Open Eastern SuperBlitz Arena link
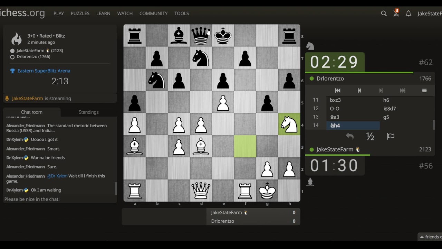Image resolution: width=442 pixels, height=249 pixels. pos(44,71)
